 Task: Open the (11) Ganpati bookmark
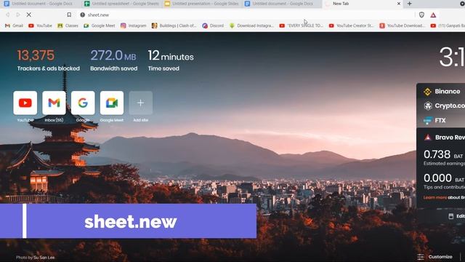tap(448, 26)
